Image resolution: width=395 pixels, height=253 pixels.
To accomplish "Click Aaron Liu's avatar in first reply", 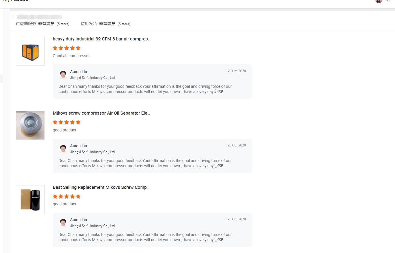I will pos(63,75).
